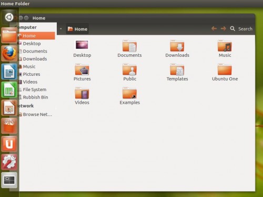Click the Network sidebar heading
The image size is (263, 197).
(26, 106)
